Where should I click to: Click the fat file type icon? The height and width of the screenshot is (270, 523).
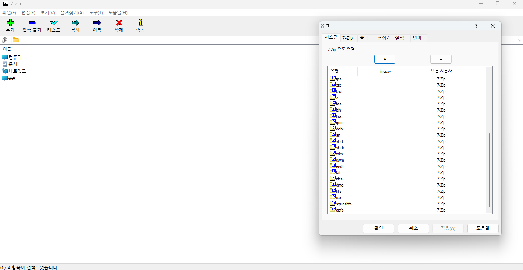[333, 172]
